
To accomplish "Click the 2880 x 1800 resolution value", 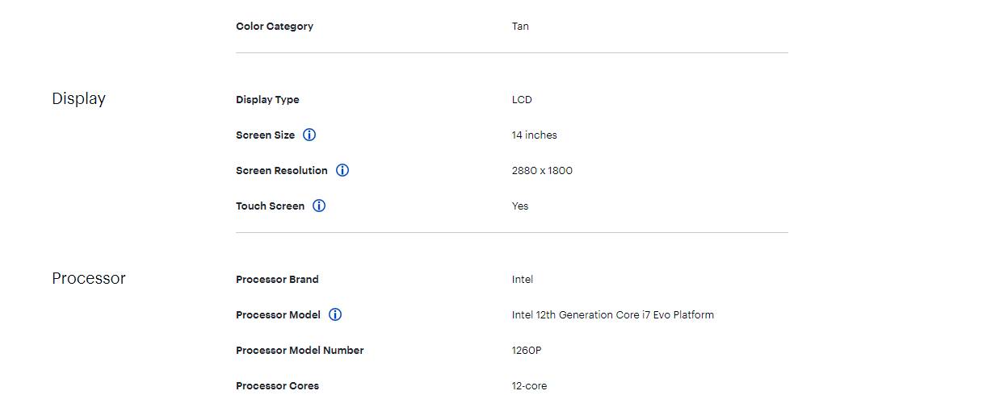I will 542,170.
